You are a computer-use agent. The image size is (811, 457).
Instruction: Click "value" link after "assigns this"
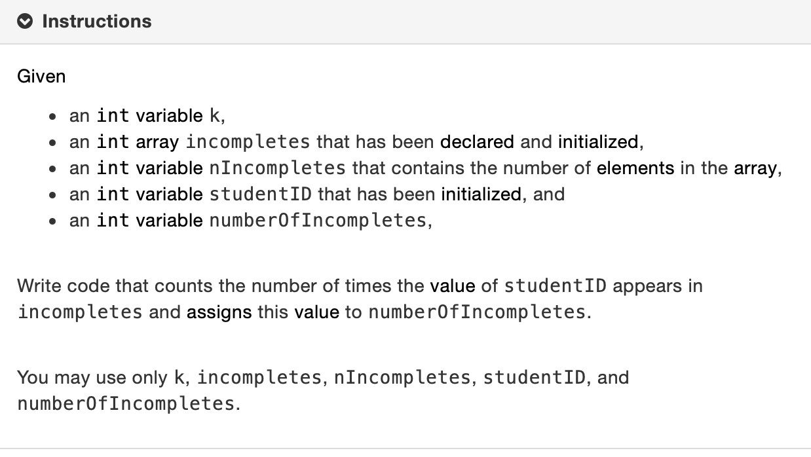tap(317, 312)
